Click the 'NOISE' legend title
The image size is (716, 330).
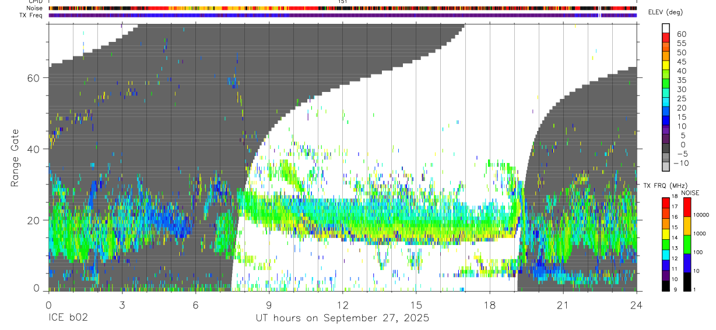tap(691, 193)
